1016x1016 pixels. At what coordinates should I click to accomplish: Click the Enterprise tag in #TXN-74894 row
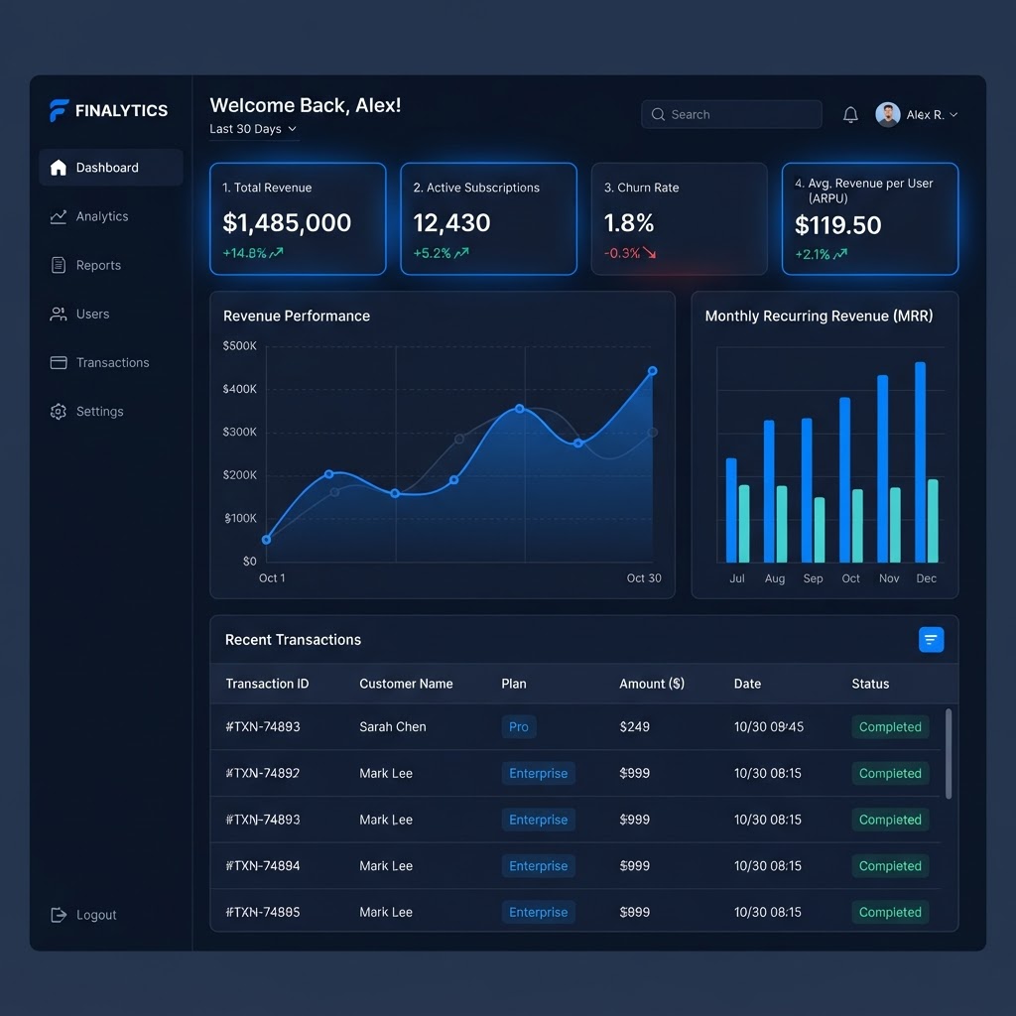pyautogui.click(x=539, y=865)
